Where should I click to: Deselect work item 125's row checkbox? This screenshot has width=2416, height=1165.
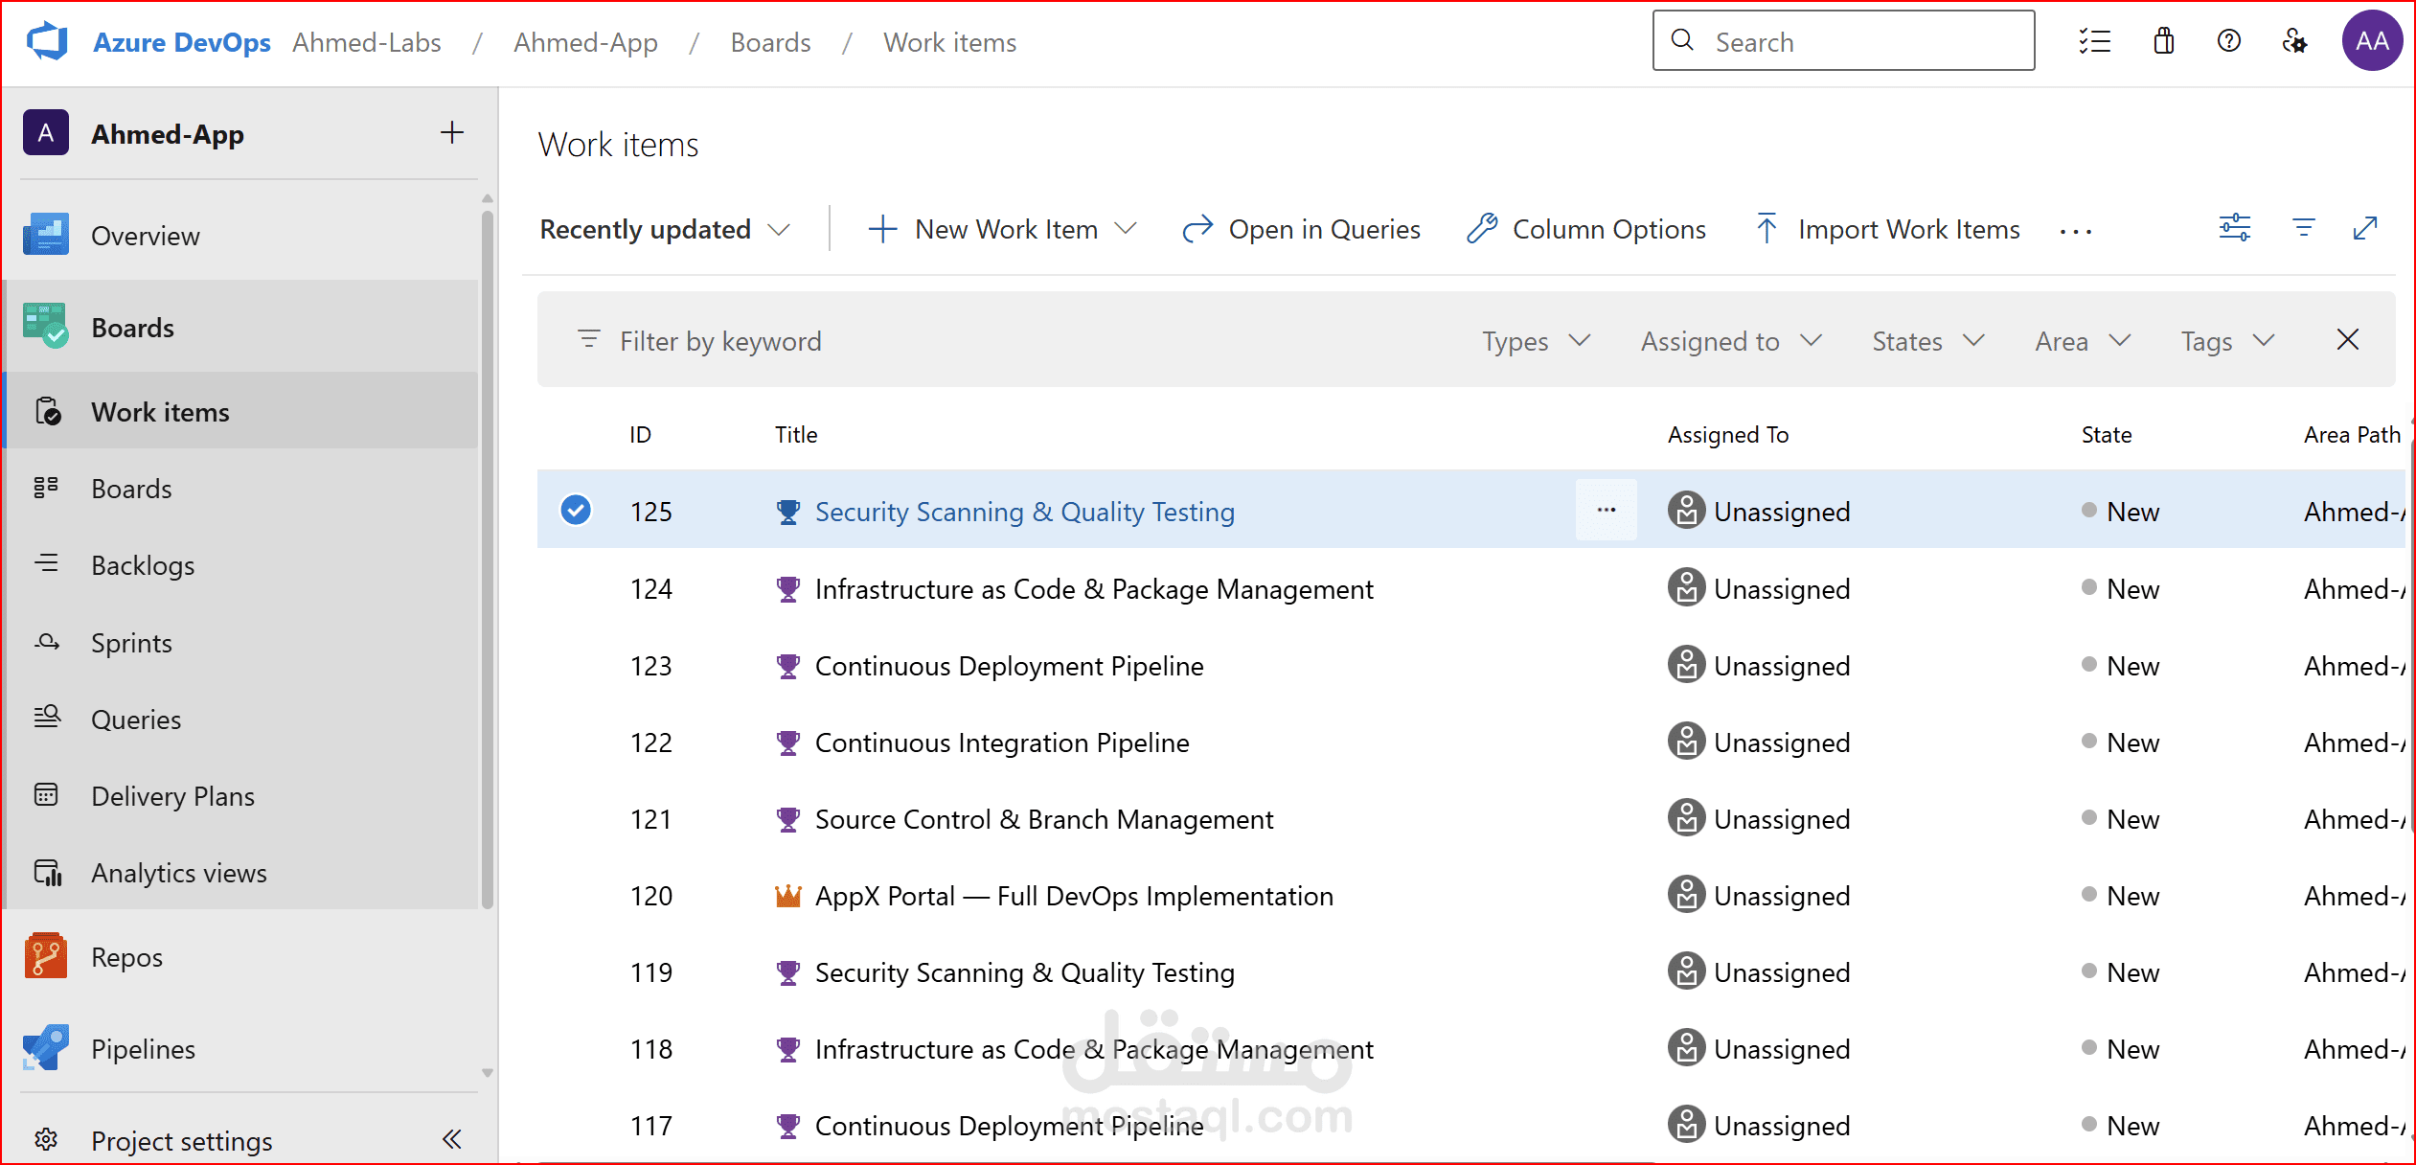[x=575, y=510]
